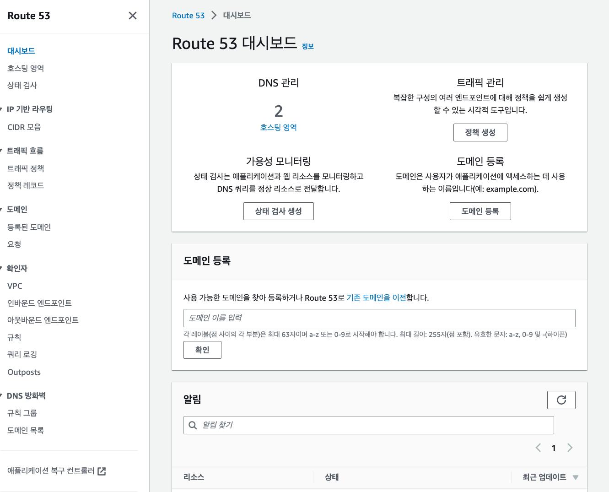This screenshot has width=609, height=492.
Task: Click the 기존 도메인을 이전 link
Action: pyautogui.click(x=376, y=297)
